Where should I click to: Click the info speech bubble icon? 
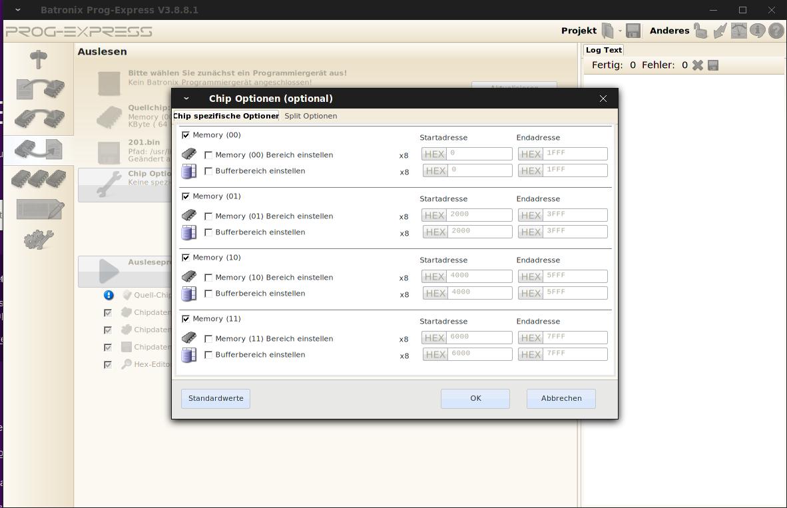(758, 31)
